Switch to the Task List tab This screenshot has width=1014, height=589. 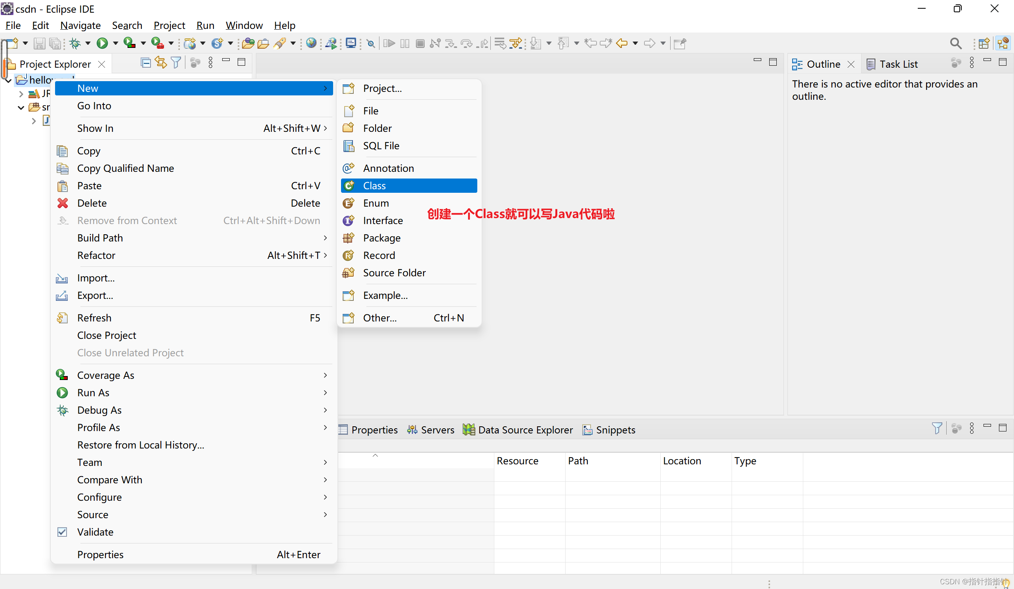892,65
